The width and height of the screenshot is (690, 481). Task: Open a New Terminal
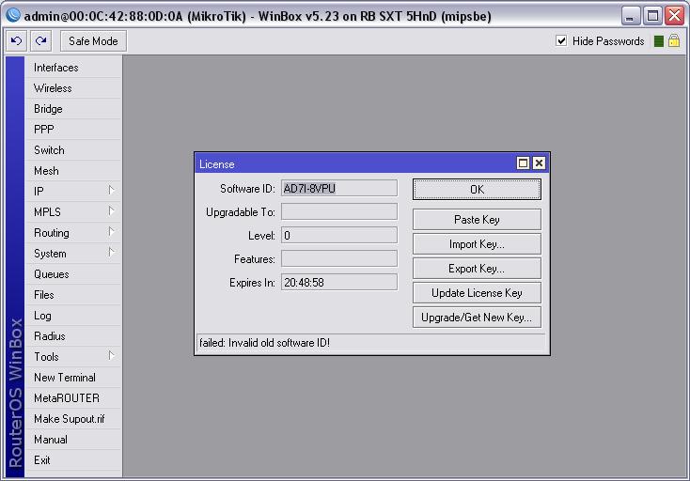pyautogui.click(x=73, y=378)
